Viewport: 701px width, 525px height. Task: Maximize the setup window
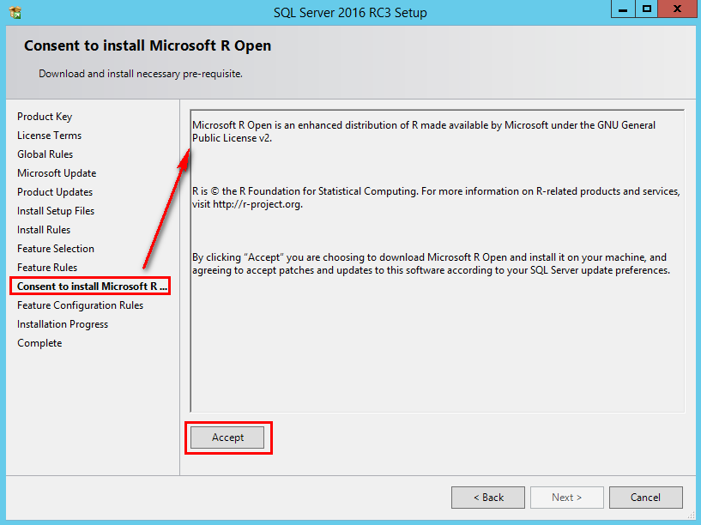click(646, 9)
